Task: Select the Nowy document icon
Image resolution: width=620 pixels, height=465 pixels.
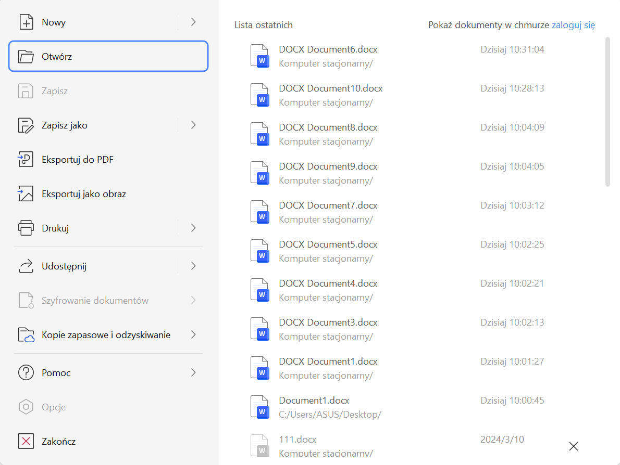Action: click(26, 22)
